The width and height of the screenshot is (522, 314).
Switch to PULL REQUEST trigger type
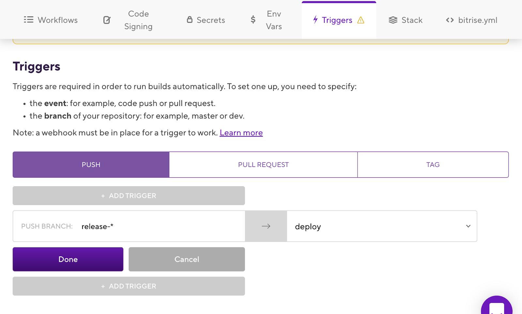[x=263, y=165]
